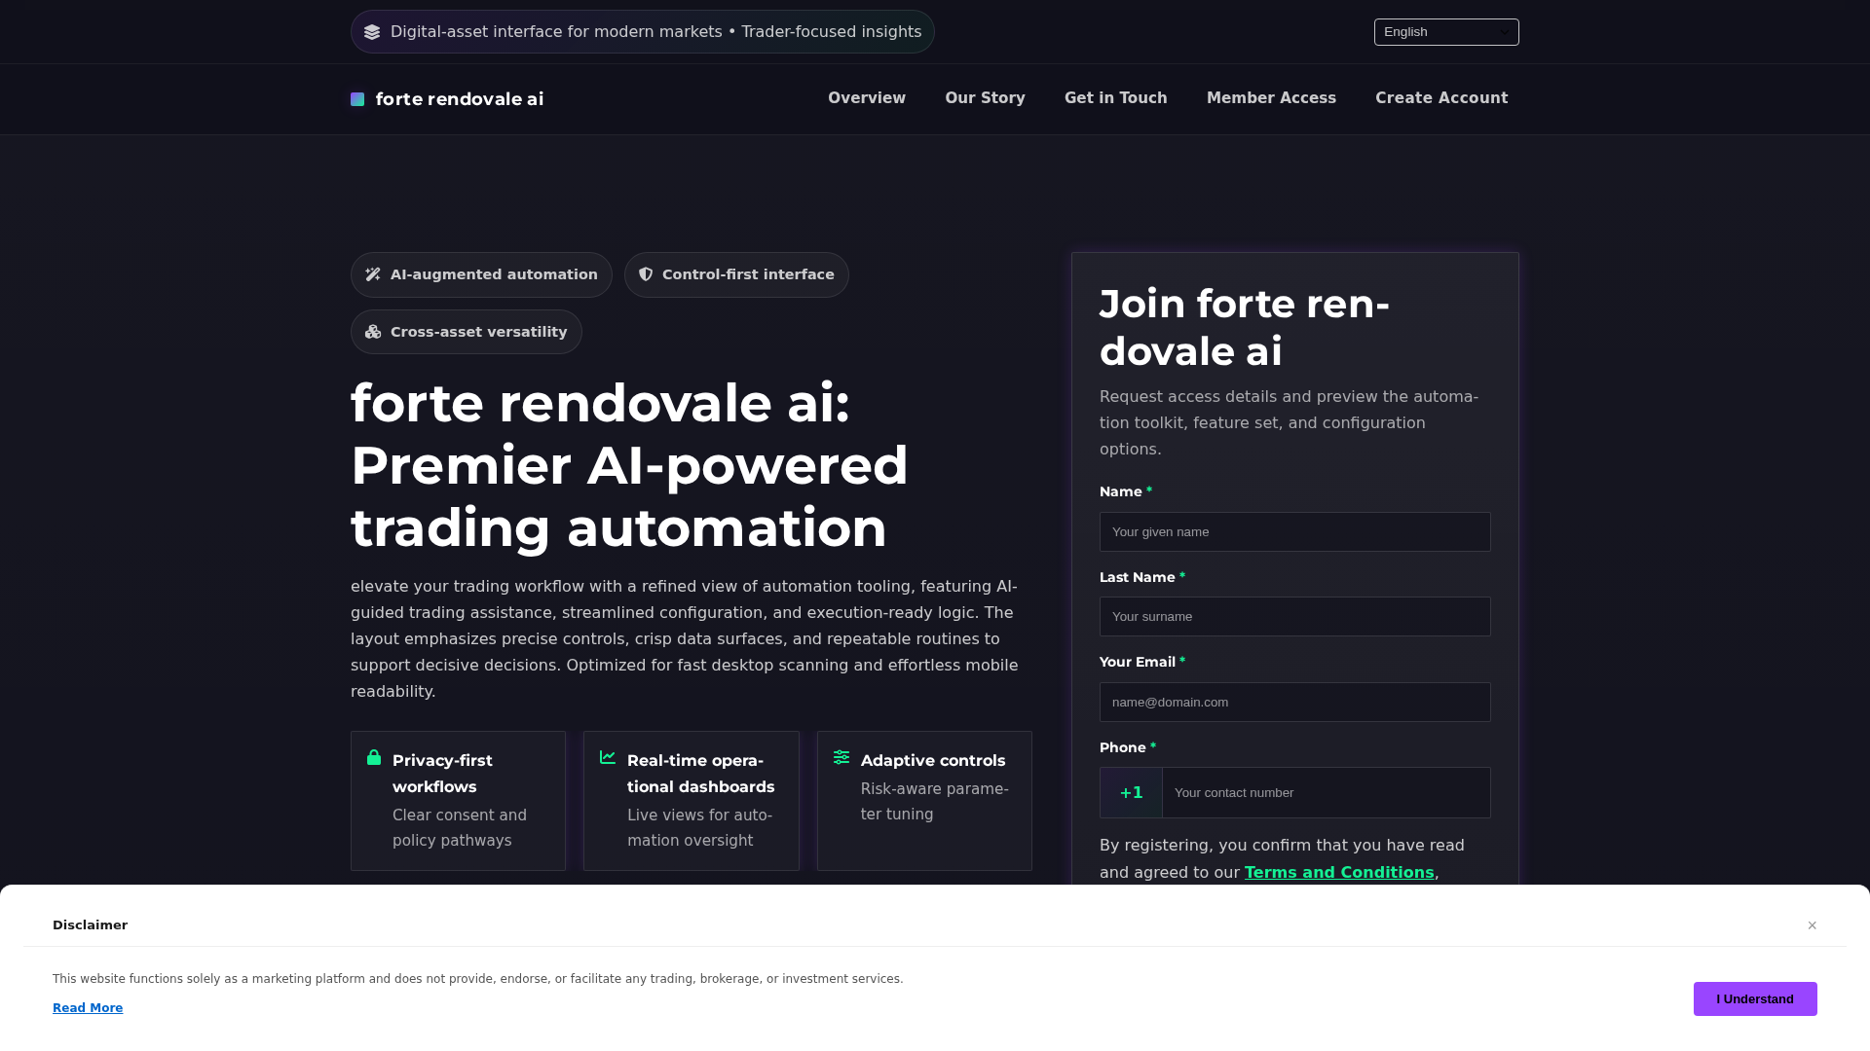Screen dimensions: 1870x1051
Task: Click the sliders icon for Adaptive controls
Action: click(x=841, y=757)
